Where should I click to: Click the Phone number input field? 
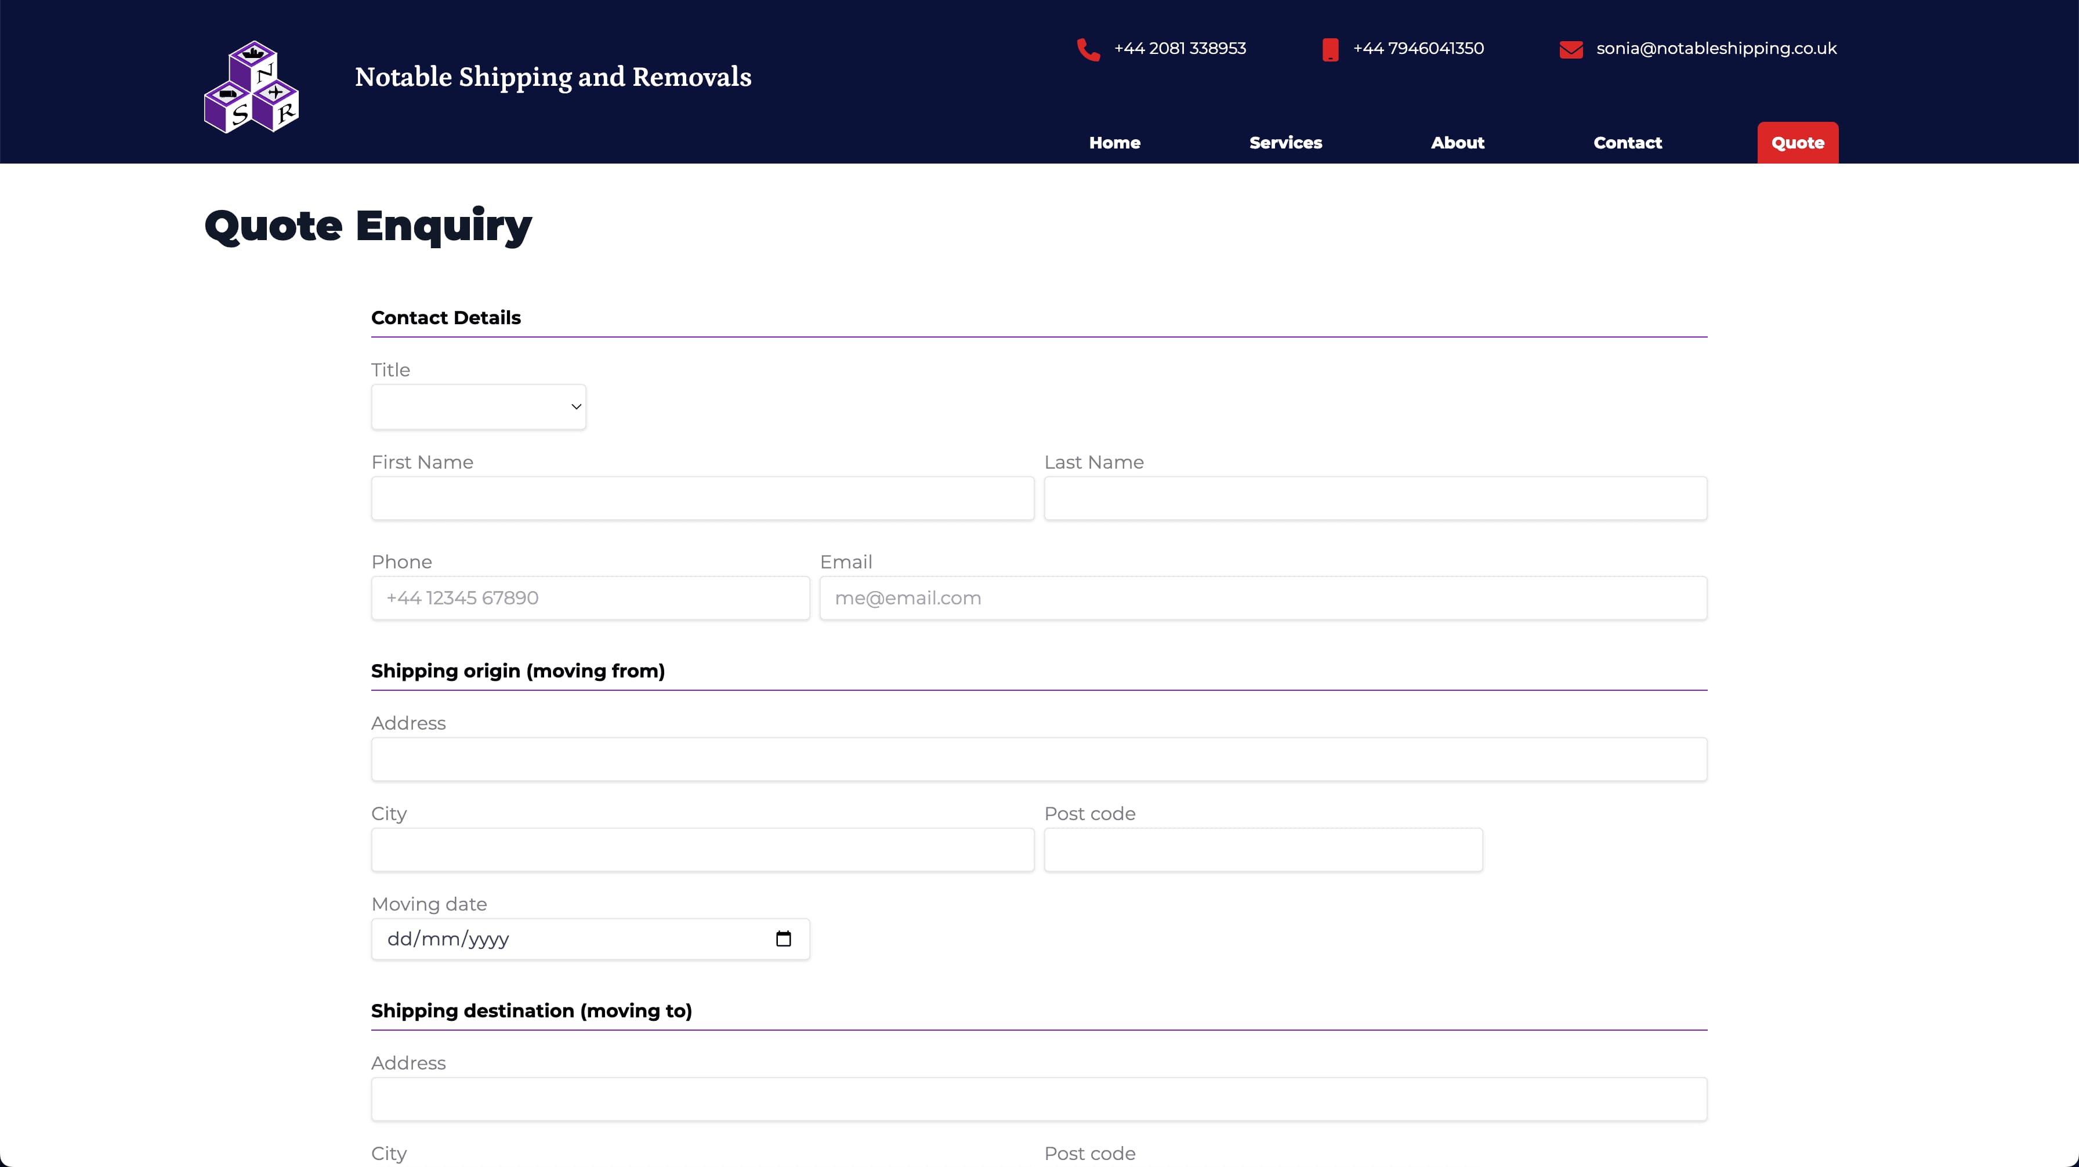pos(590,597)
